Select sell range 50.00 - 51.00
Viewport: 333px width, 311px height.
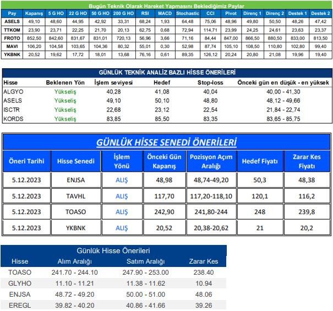coord(145,294)
